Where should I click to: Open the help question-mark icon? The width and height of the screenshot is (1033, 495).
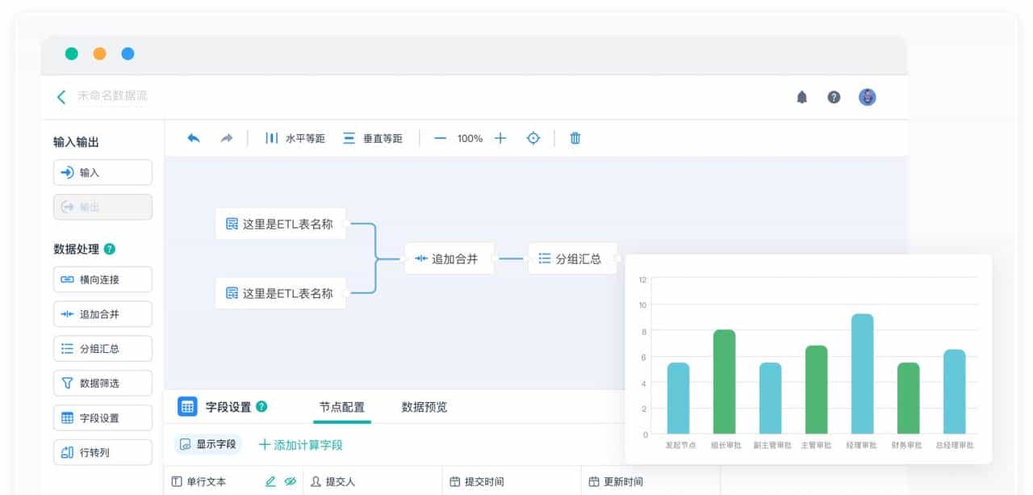(x=834, y=96)
